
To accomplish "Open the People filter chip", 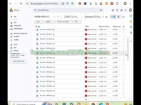I will (49, 22).
